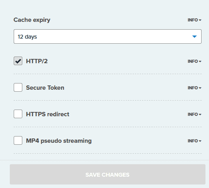
Task: Click the caret arrow beside MP4 streaming INFO
Action: pos(200,141)
